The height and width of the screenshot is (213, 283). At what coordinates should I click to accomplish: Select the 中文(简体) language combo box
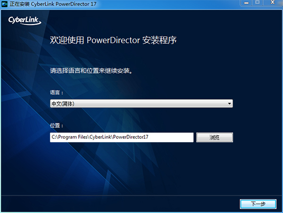[141, 103]
